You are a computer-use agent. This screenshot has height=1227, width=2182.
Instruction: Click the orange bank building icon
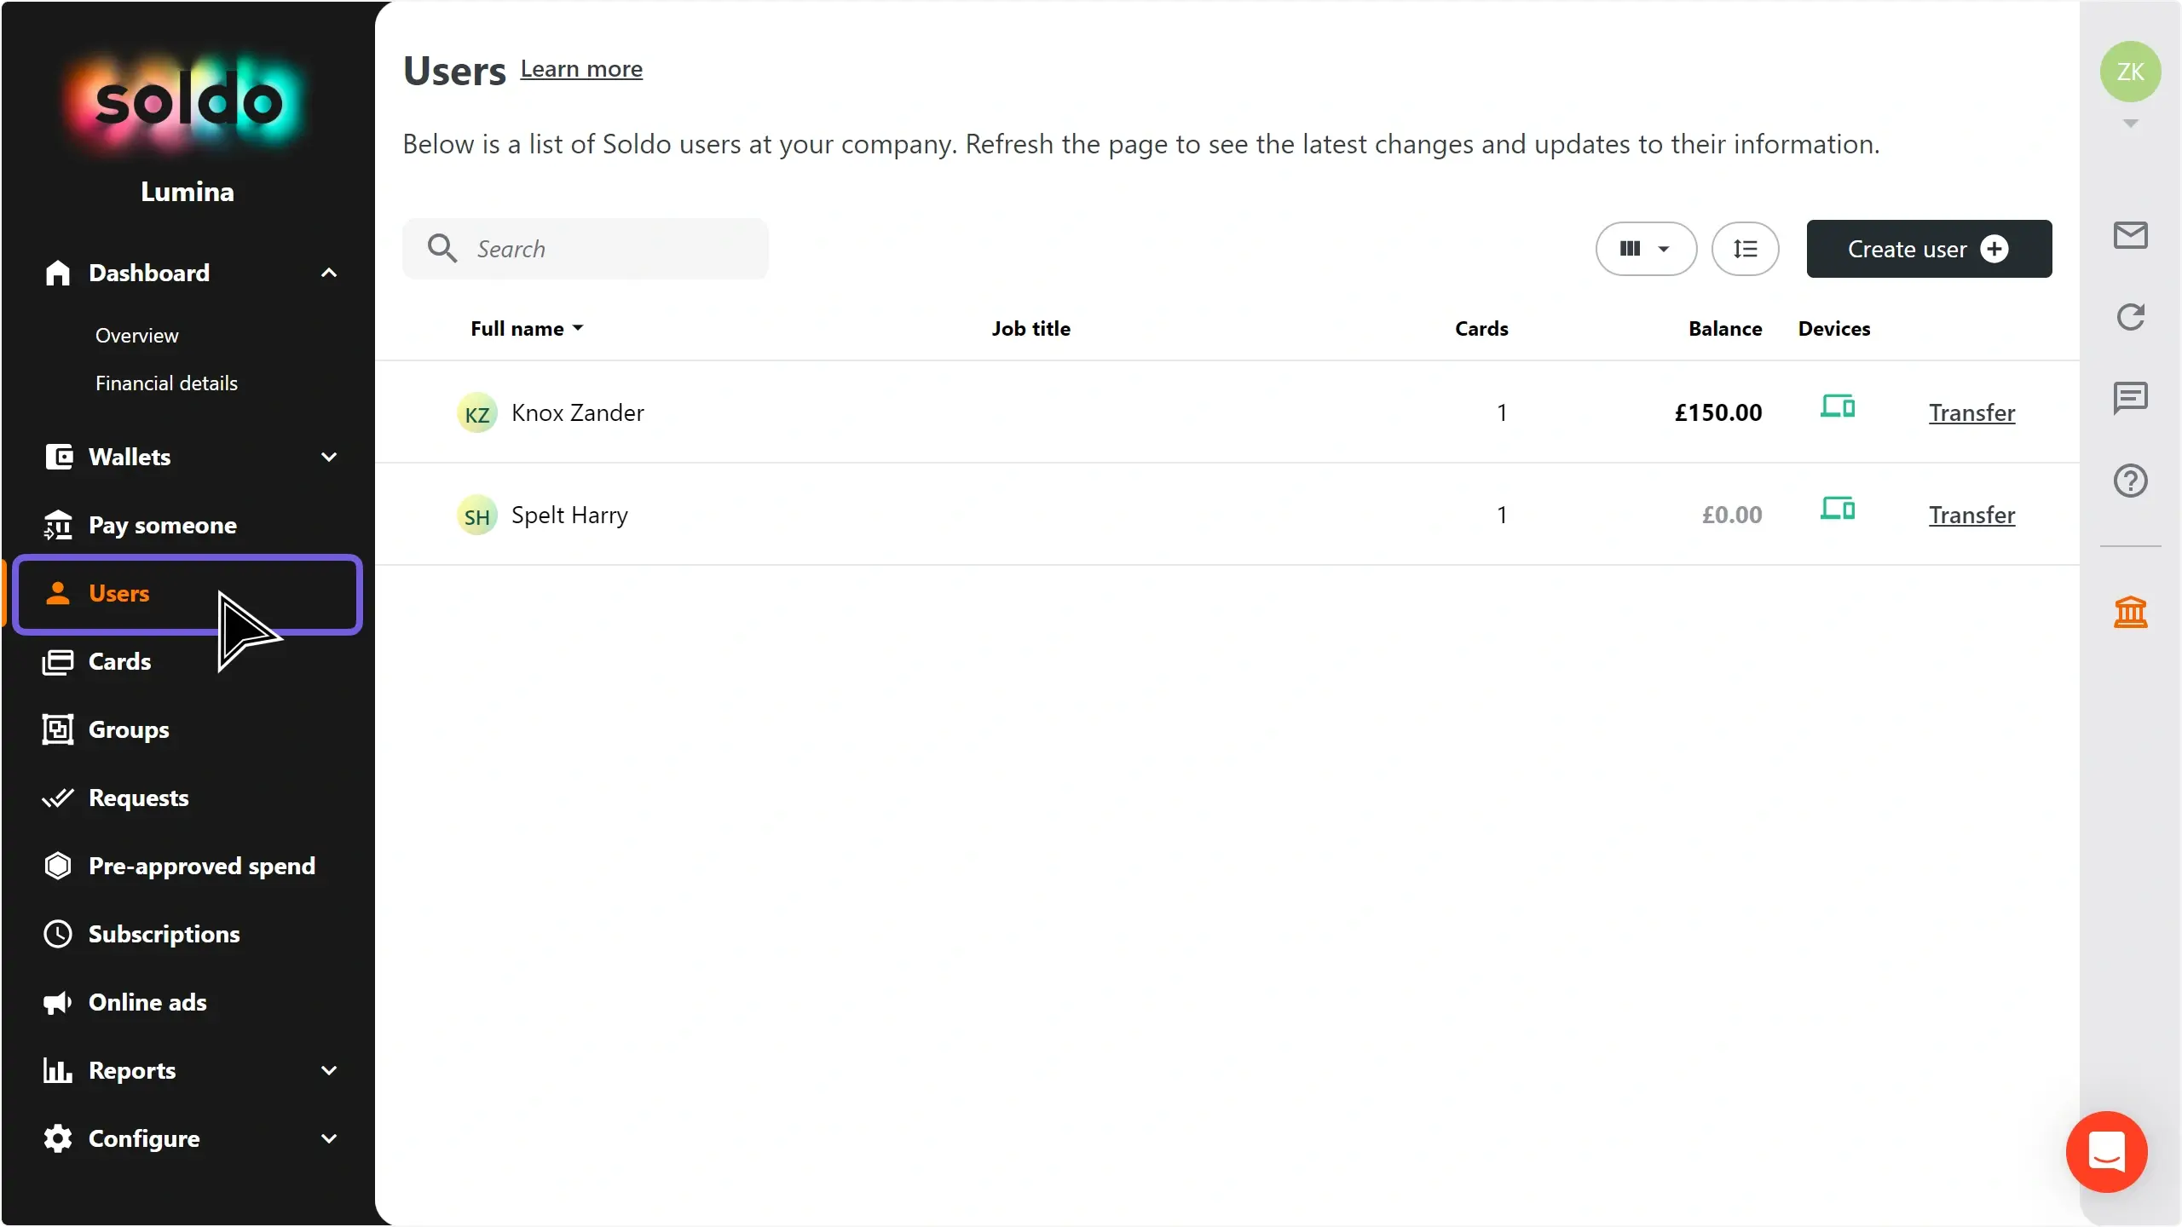tap(2130, 612)
